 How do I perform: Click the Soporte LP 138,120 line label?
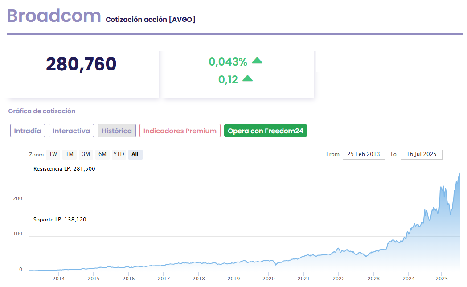[60, 220]
